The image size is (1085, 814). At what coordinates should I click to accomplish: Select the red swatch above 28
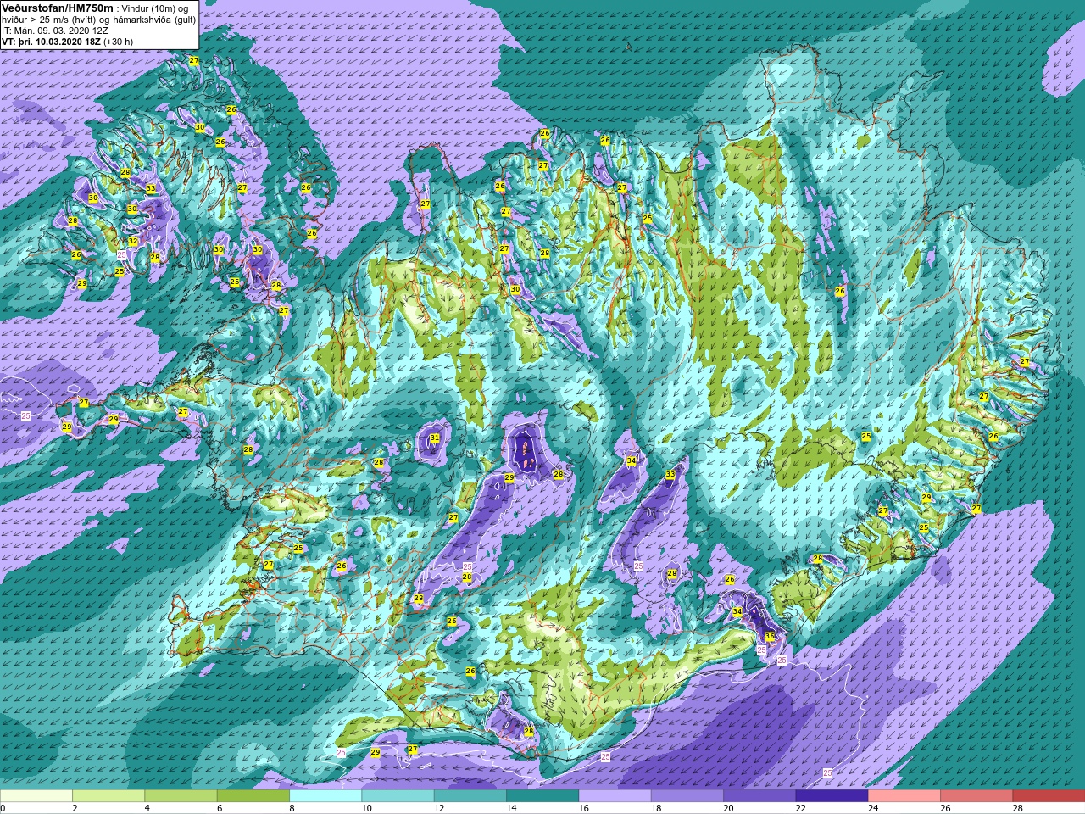(x=1049, y=796)
